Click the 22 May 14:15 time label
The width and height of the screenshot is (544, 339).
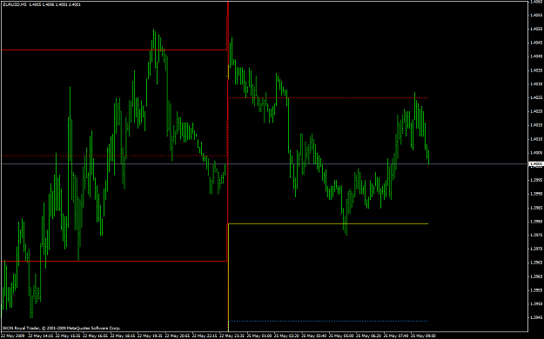41,336
